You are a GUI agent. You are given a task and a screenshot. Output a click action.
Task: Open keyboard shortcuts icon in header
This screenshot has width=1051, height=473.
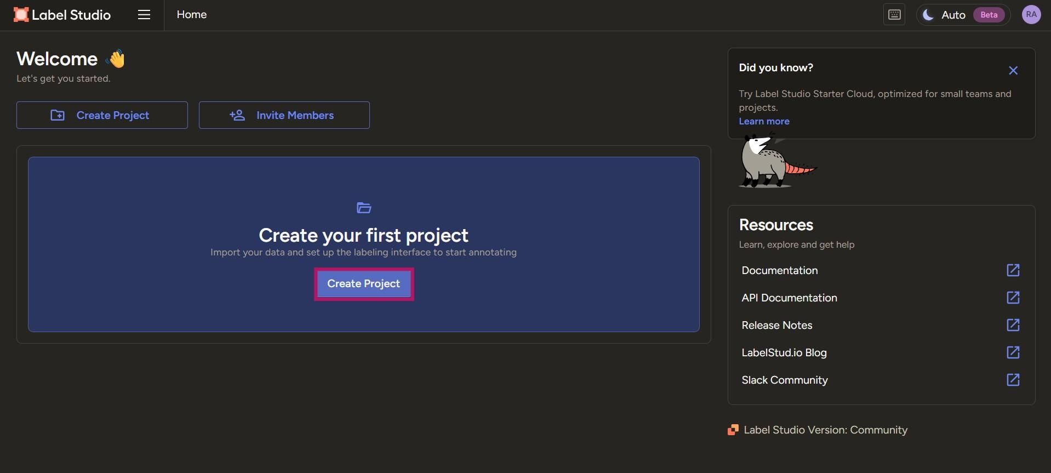tap(894, 15)
